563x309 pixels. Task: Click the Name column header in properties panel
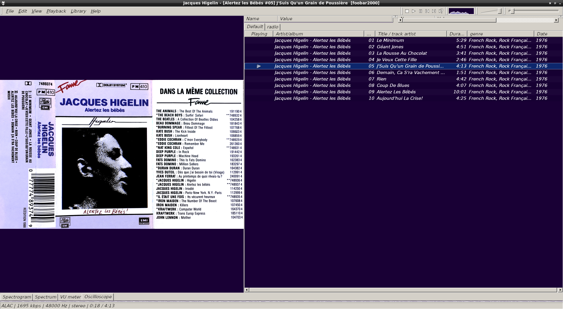(261, 19)
